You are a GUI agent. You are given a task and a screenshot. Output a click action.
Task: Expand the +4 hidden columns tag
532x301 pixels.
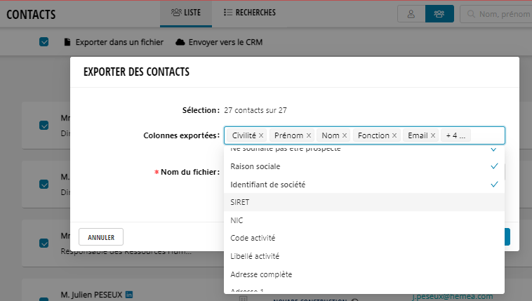pos(455,135)
